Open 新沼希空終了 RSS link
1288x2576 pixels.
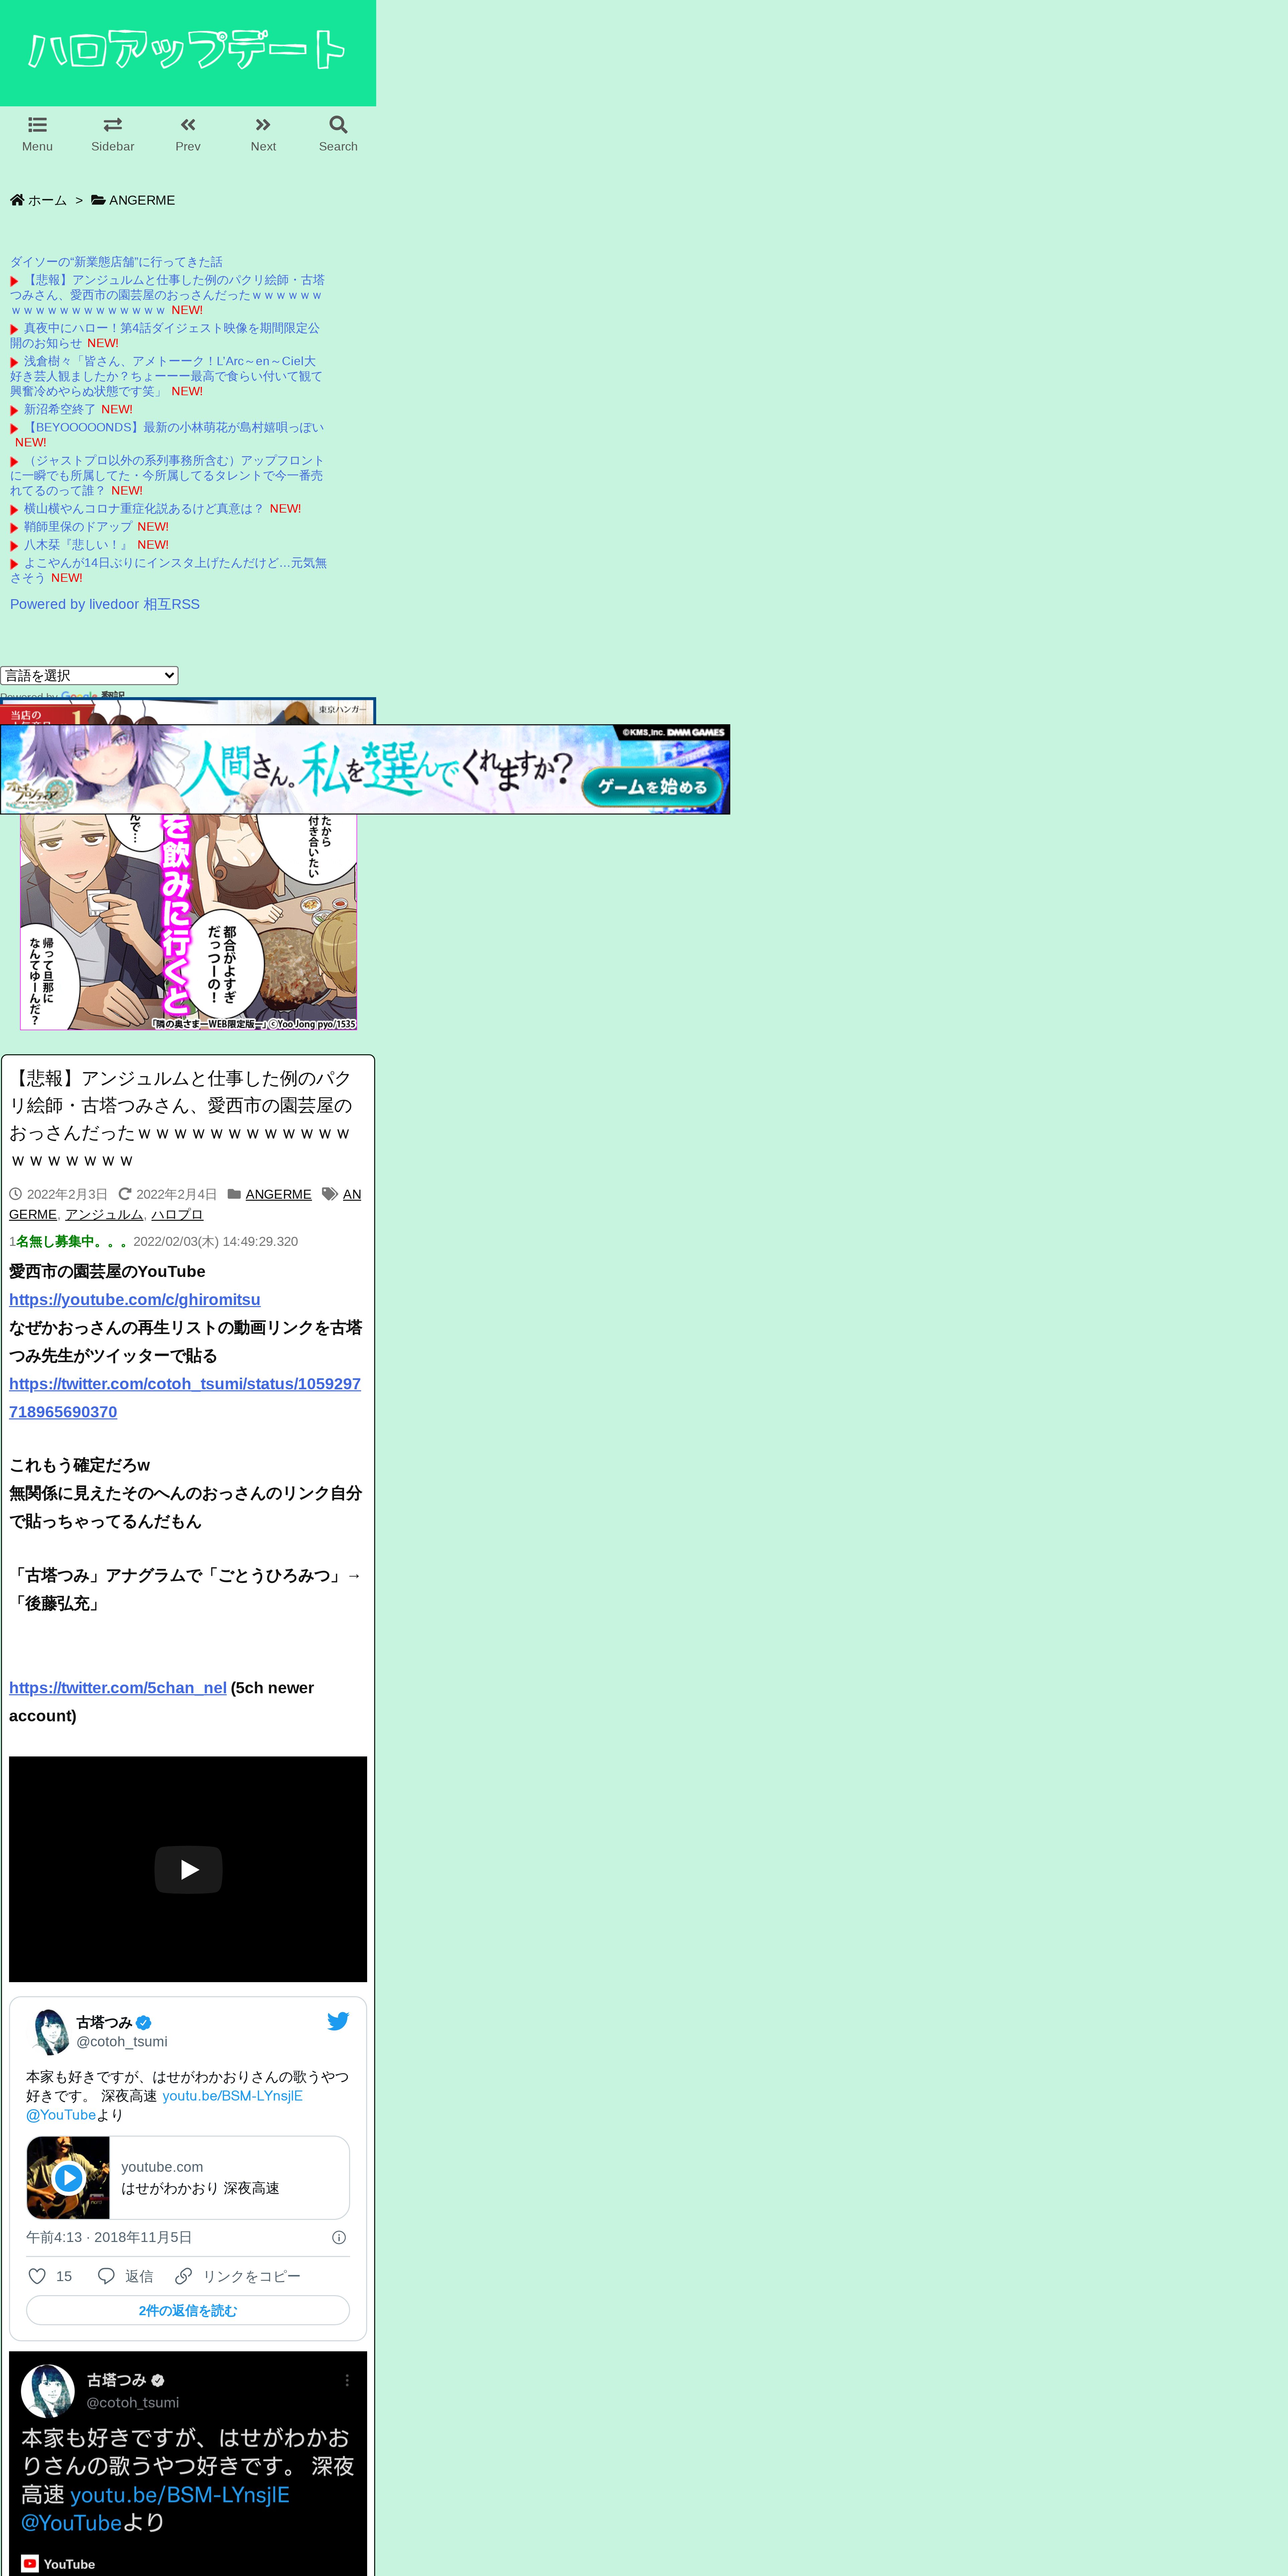[60, 409]
